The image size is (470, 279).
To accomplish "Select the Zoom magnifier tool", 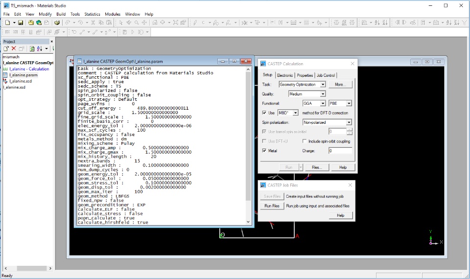I will pos(137,23).
